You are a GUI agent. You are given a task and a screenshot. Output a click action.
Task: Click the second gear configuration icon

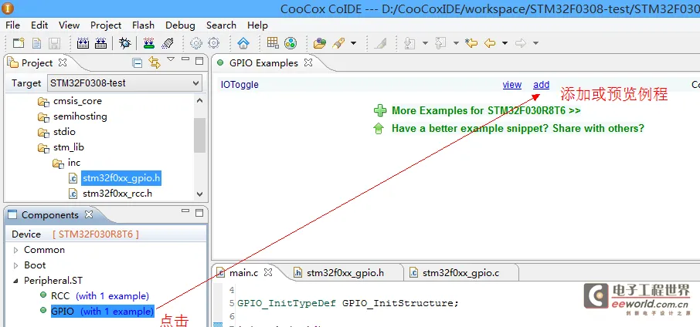coord(214,43)
